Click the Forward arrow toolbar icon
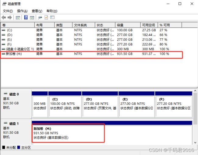Viewport: 198px width, 155px height. tap(10, 17)
